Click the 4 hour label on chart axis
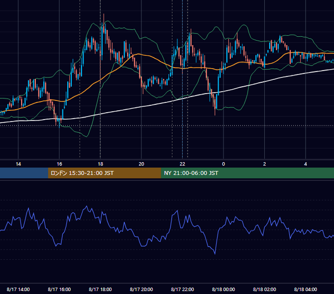 [x=306, y=164]
